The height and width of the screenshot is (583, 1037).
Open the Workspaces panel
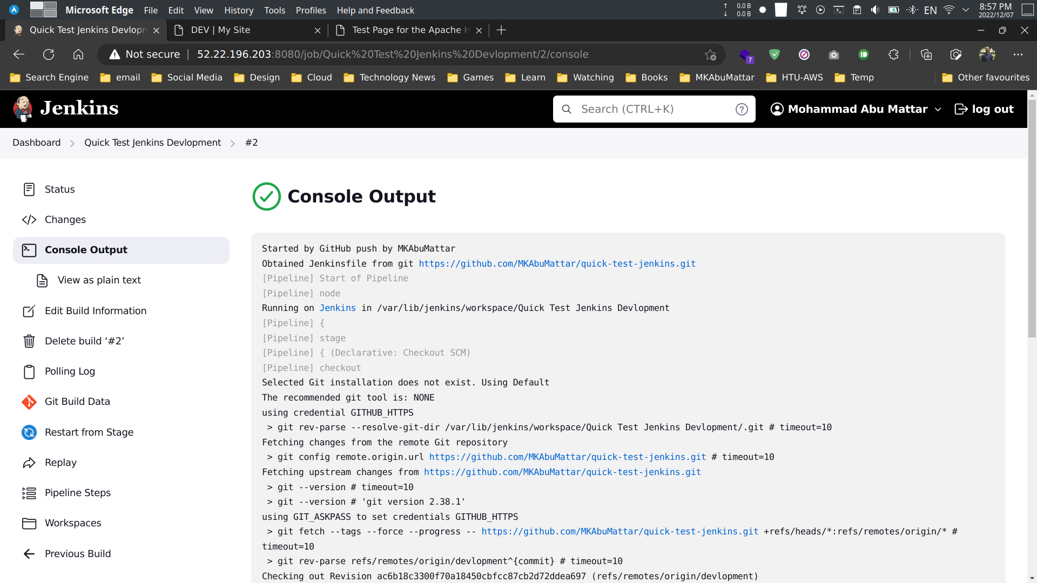tap(73, 523)
